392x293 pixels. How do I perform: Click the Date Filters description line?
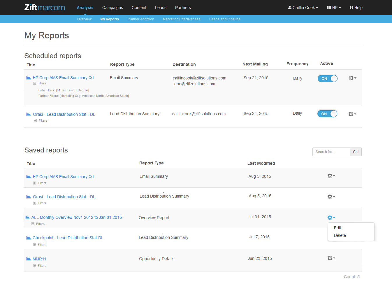(x=64, y=90)
